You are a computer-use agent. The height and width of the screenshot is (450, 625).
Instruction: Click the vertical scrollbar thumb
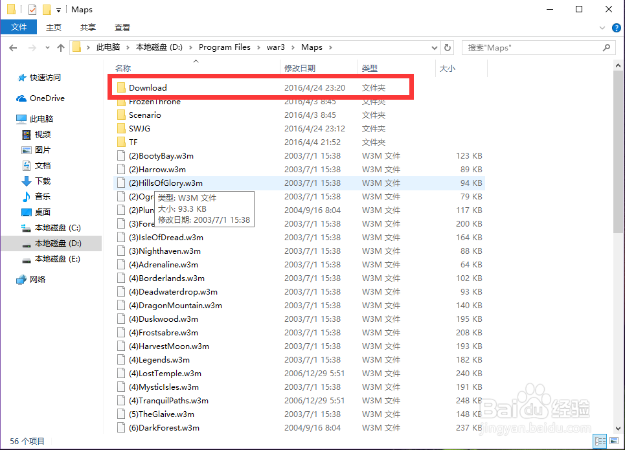coord(619,152)
